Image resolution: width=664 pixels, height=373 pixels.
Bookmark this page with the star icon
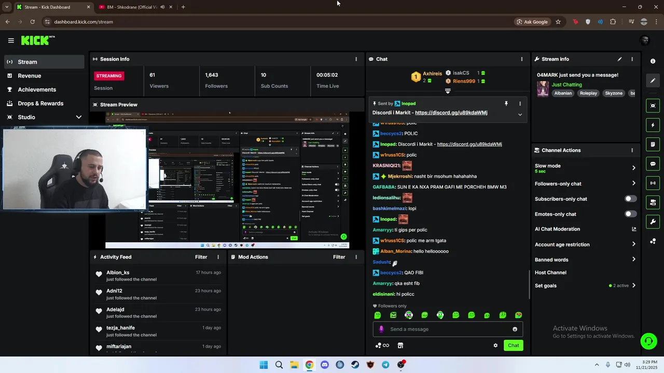(x=558, y=22)
